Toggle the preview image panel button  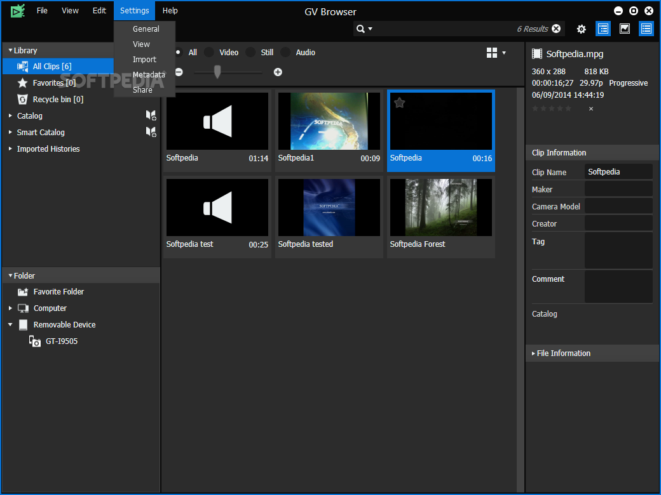pyautogui.click(x=625, y=29)
